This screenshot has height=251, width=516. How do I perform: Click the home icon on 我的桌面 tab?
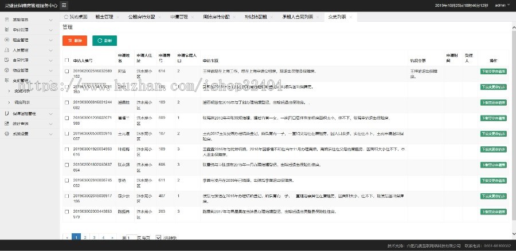[66, 17]
